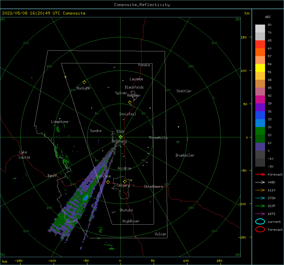284x265 pixels.
Task: Click the km unit label at top right
Action: coord(247,13)
